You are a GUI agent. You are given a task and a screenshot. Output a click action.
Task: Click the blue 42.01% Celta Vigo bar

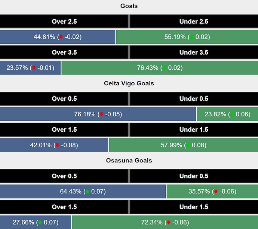[x=54, y=145]
